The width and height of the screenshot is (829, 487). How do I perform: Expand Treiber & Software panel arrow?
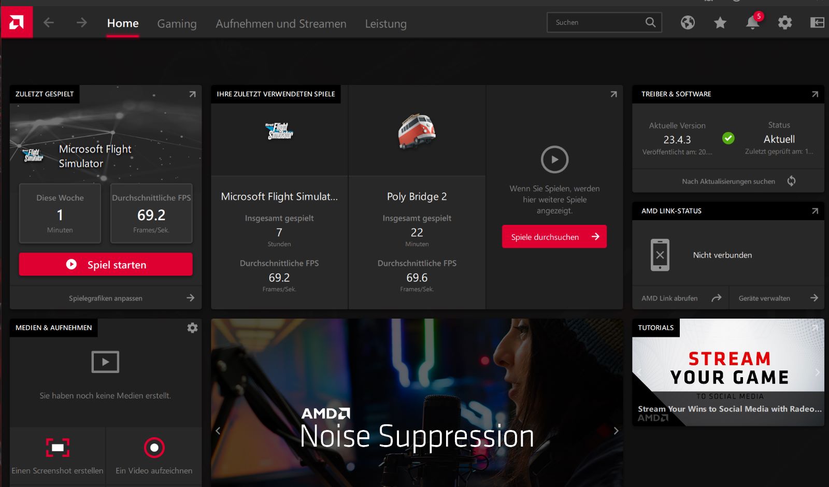pyautogui.click(x=815, y=94)
